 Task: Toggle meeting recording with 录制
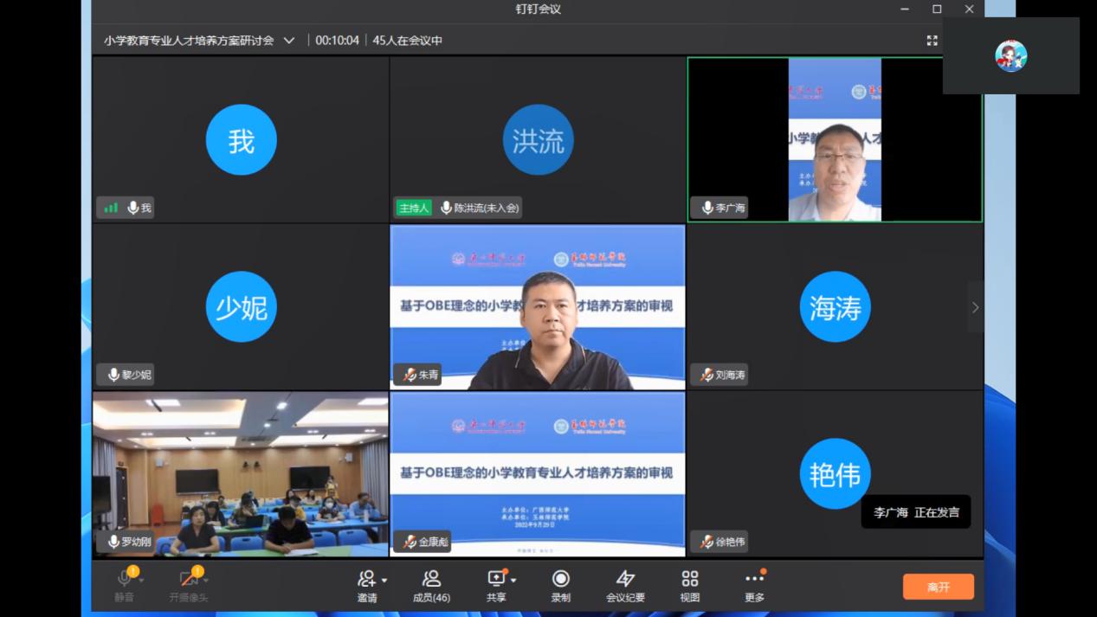tap(561, 586)
